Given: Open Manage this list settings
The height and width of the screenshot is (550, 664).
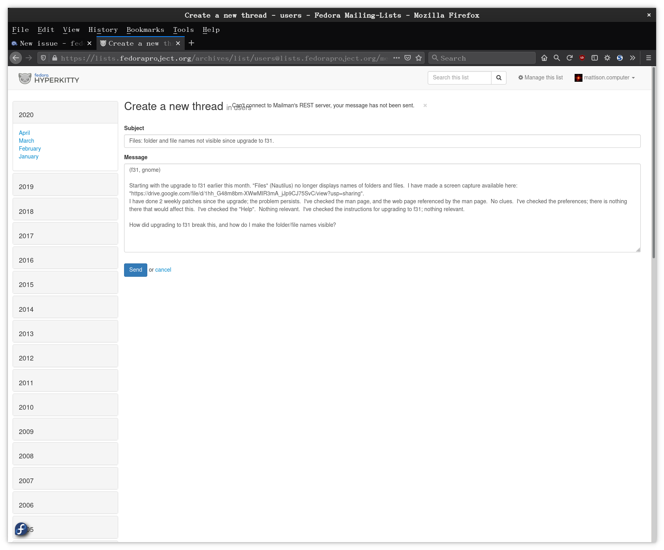Looking at the screenshot, I should pyautogui.click(x=540, y=77).
